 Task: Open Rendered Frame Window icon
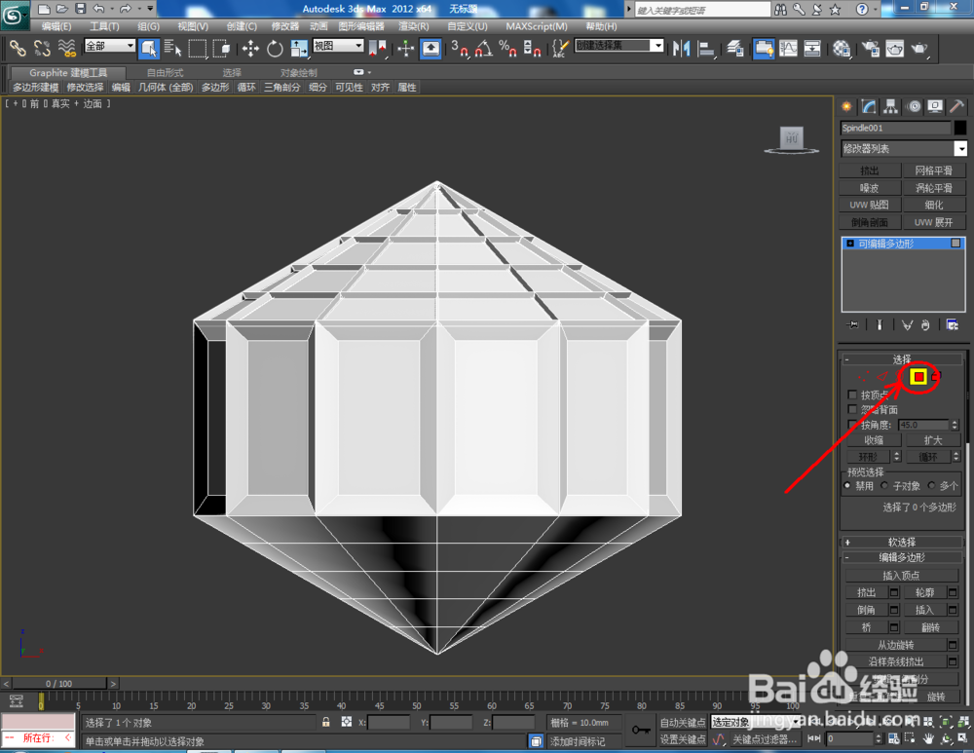895,48
